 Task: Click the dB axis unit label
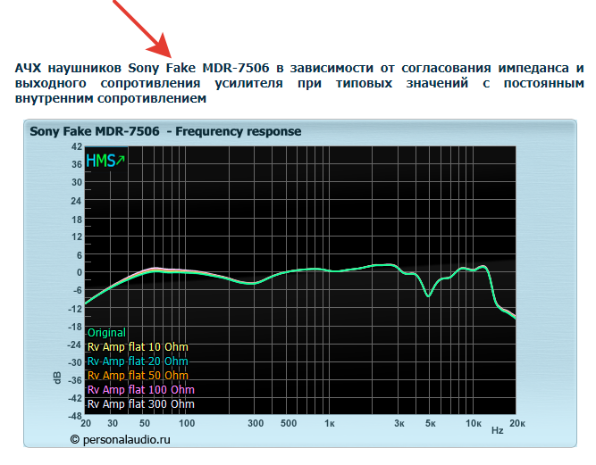pos(57,378)
